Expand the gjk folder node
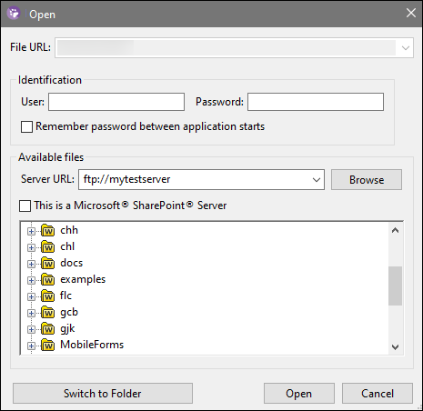 click(31, 329)
